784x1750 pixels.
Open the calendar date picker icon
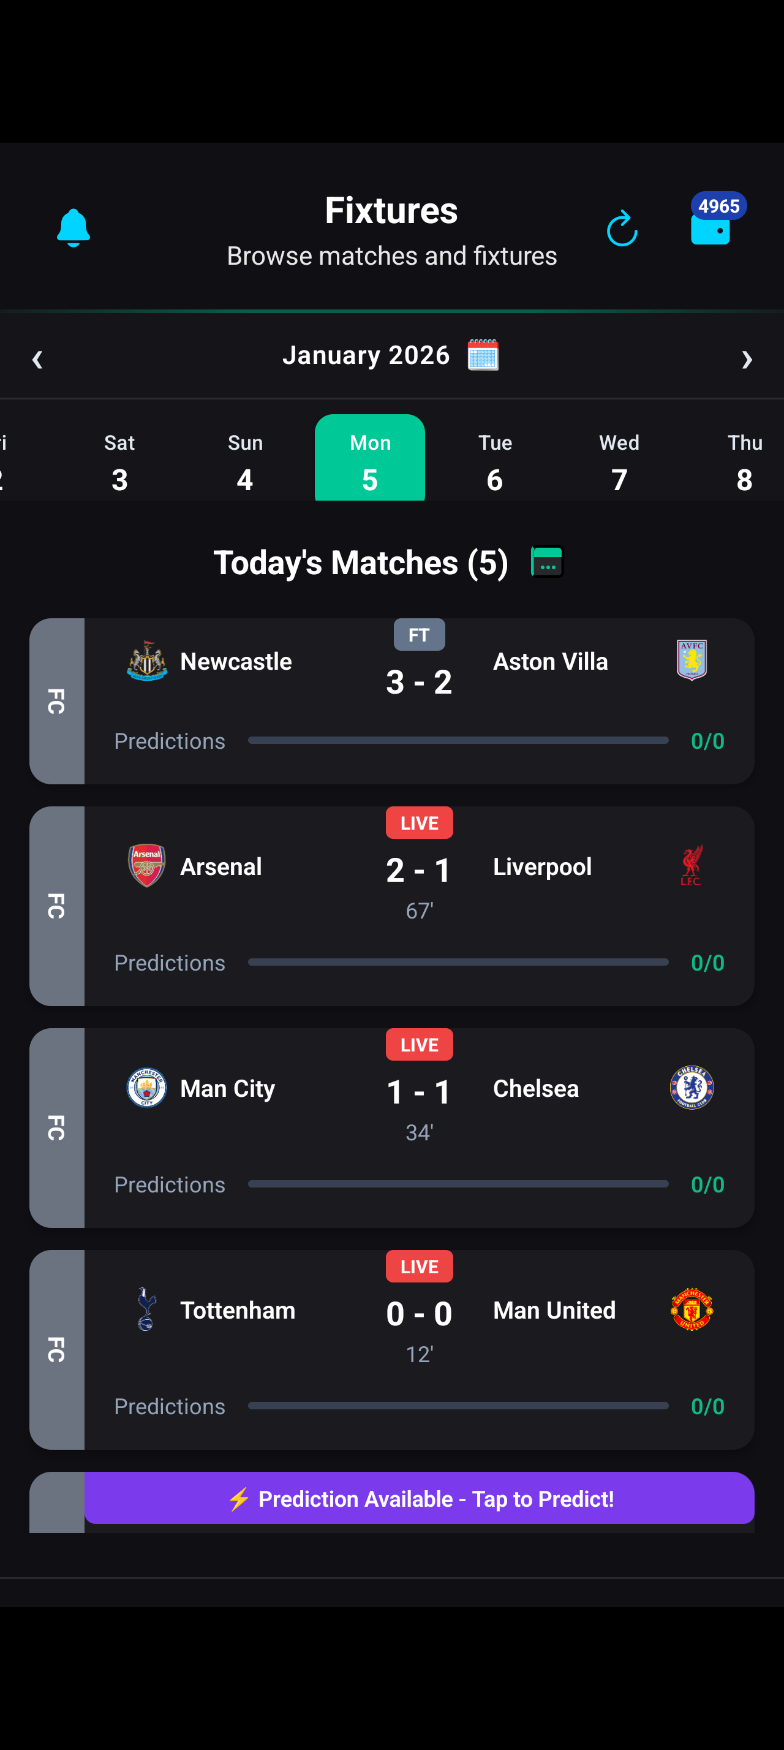[x=483, y=355]
